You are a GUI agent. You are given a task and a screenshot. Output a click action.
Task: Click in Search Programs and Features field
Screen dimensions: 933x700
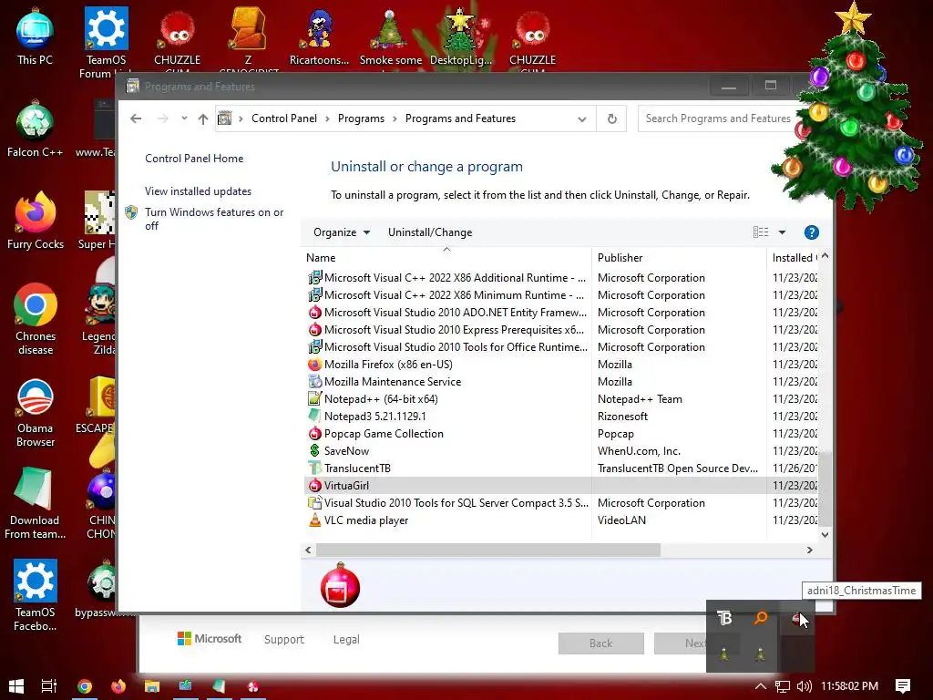[x=718, y=118]
